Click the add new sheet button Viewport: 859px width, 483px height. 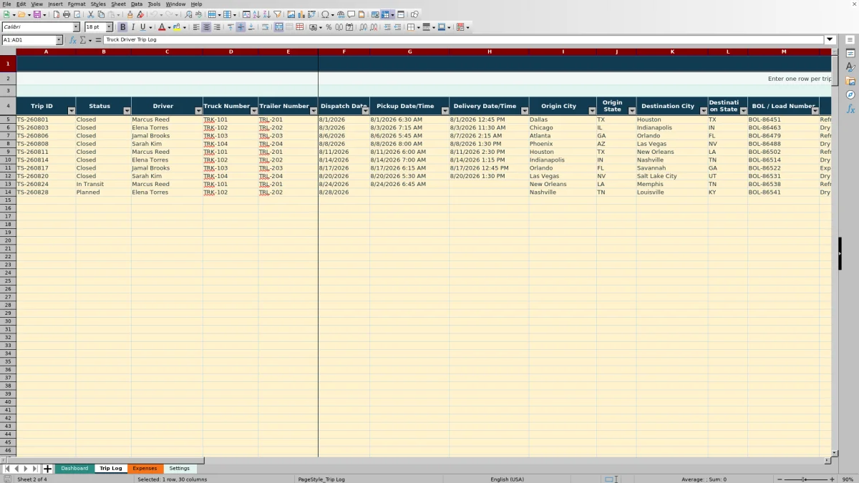click(x=48, y=469)
